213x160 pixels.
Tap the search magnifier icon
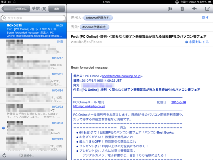tap(4, 18)
